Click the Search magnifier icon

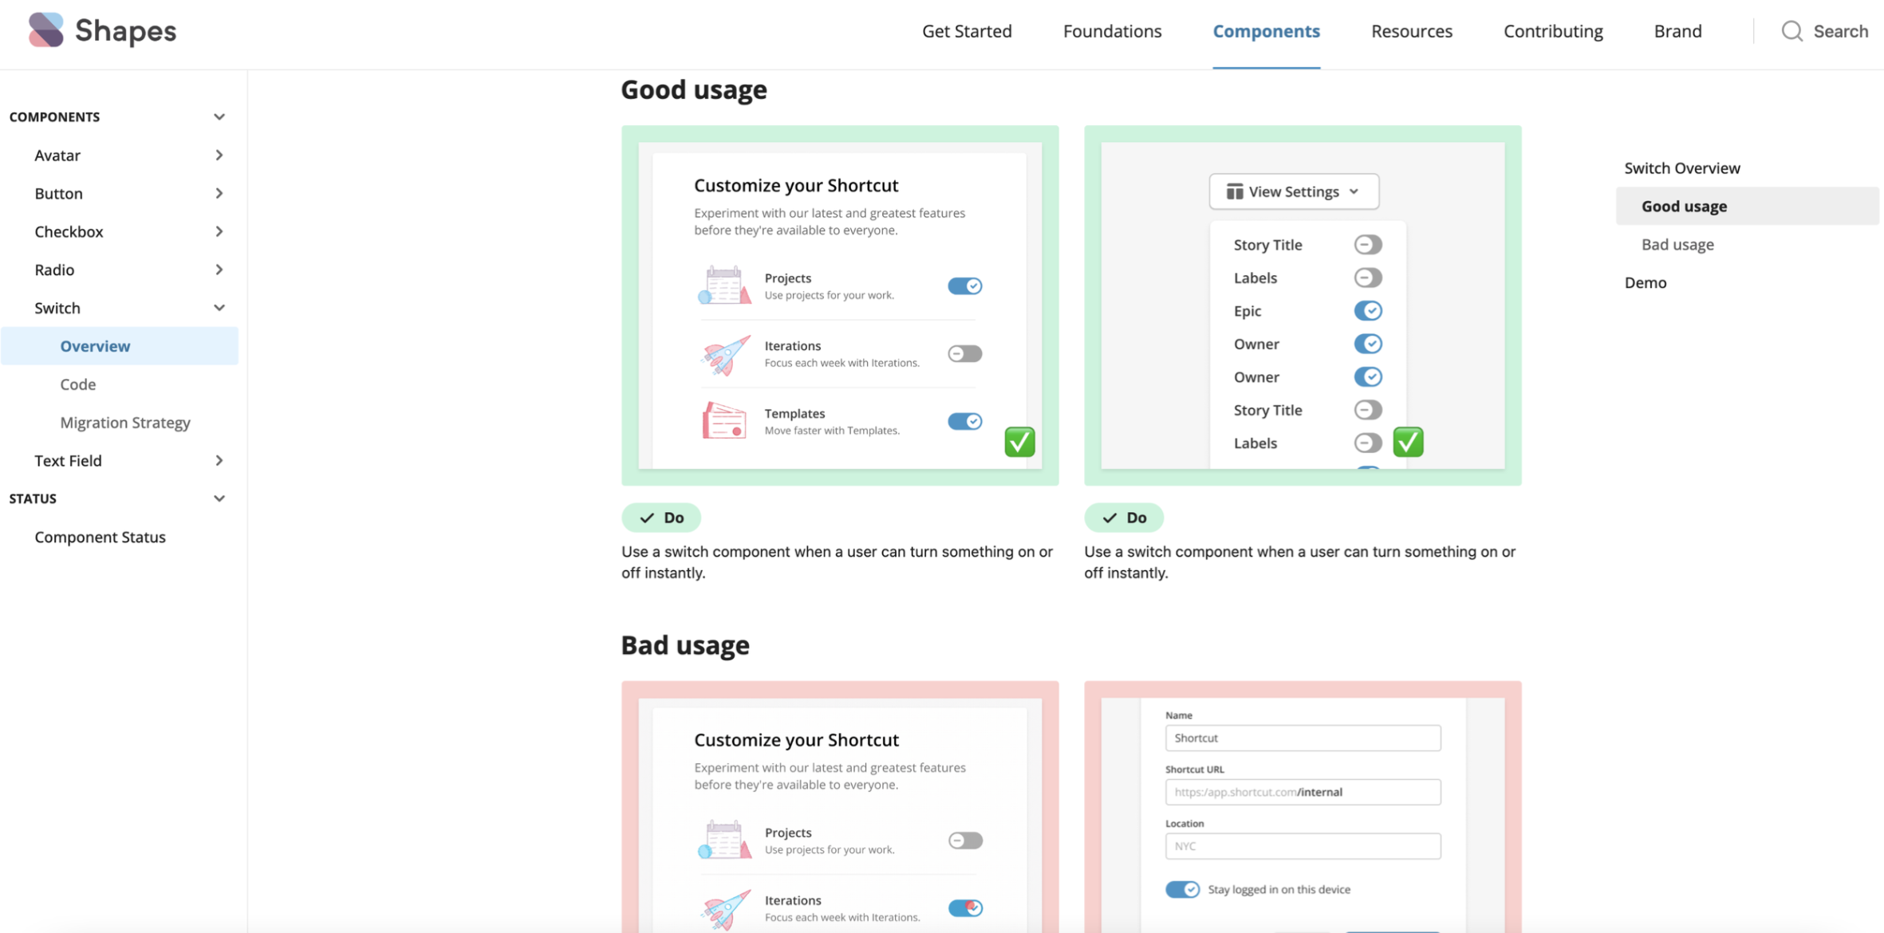click(x=1791, y=31)
